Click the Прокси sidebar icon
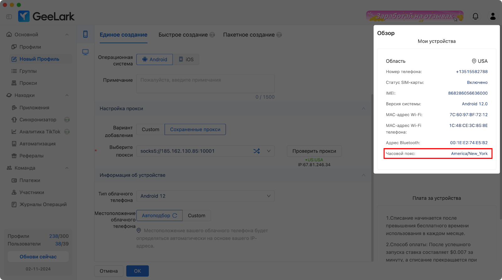The width and height of the screenshot is (502, 280). tap(14, 83)
